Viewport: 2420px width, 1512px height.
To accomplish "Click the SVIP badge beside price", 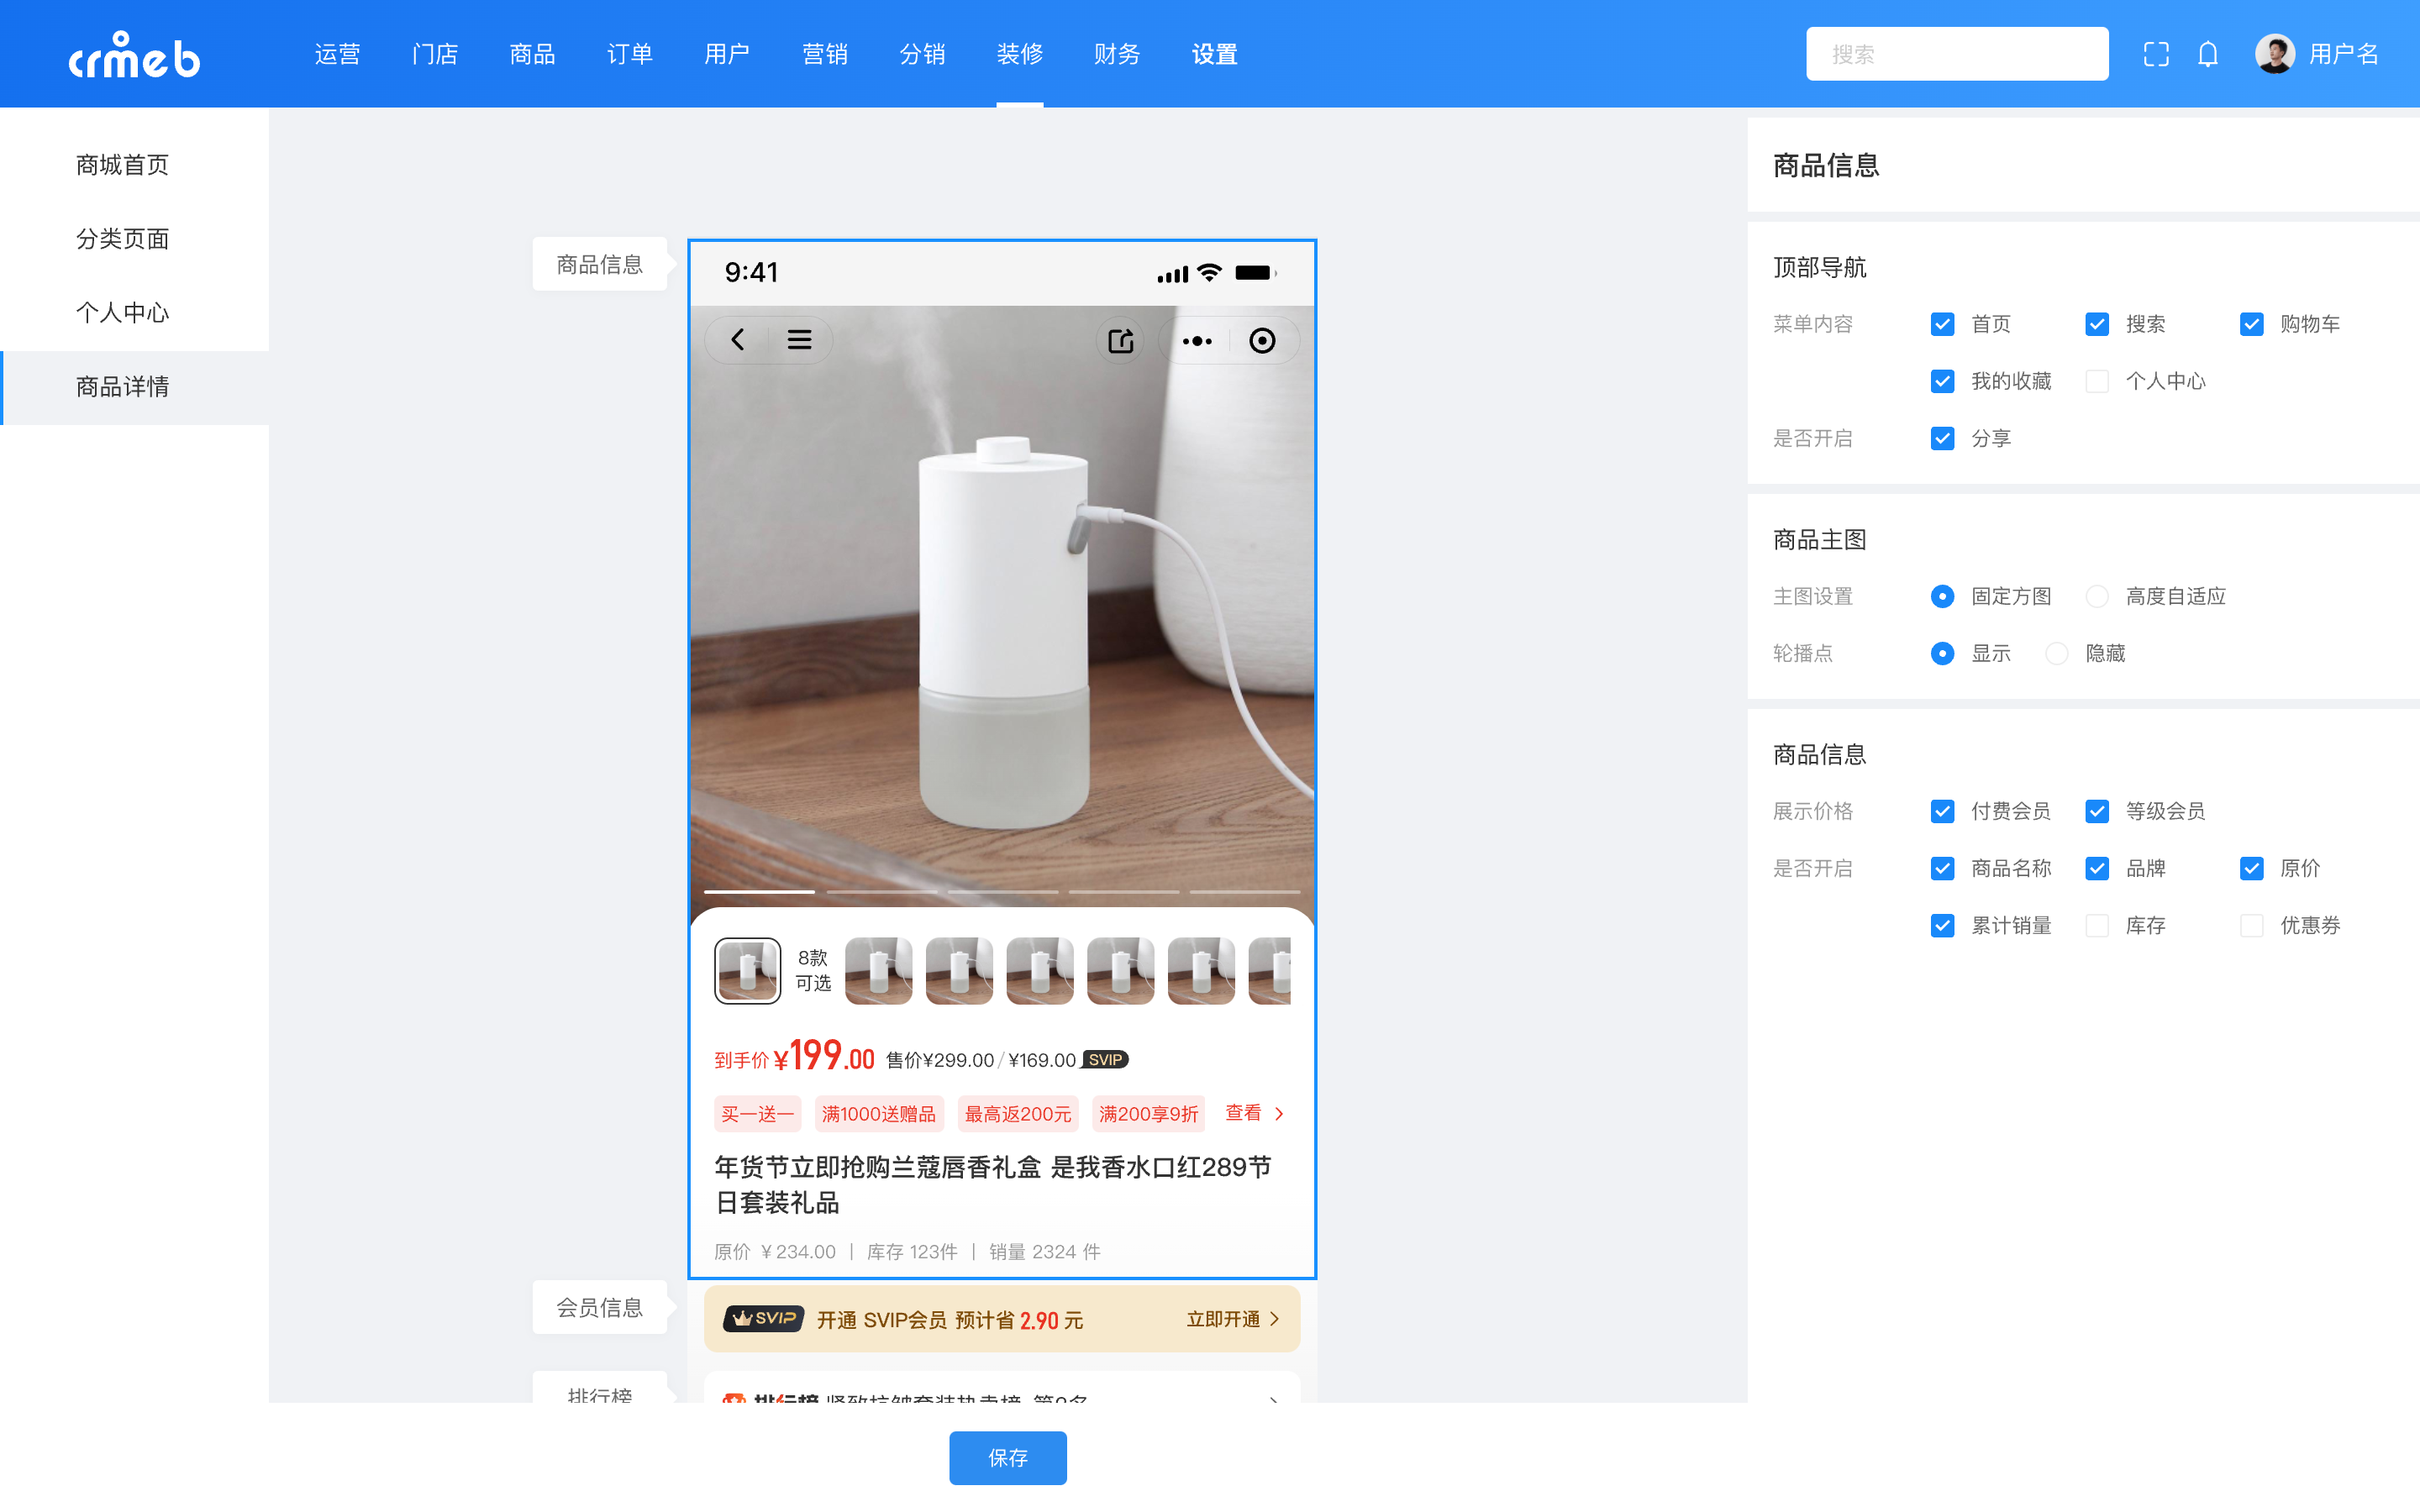I will (1105, 1059).
